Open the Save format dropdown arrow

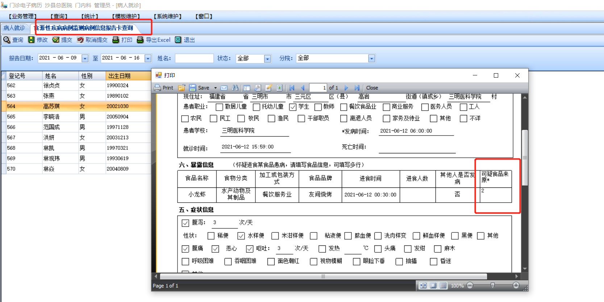pos(215,88)
